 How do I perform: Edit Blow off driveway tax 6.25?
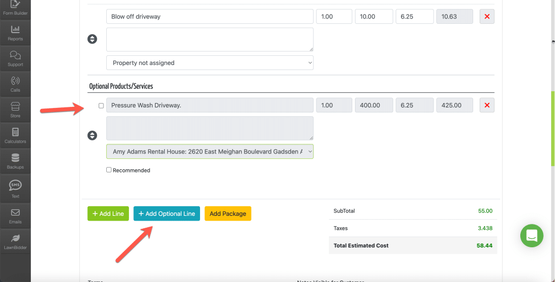415,16
